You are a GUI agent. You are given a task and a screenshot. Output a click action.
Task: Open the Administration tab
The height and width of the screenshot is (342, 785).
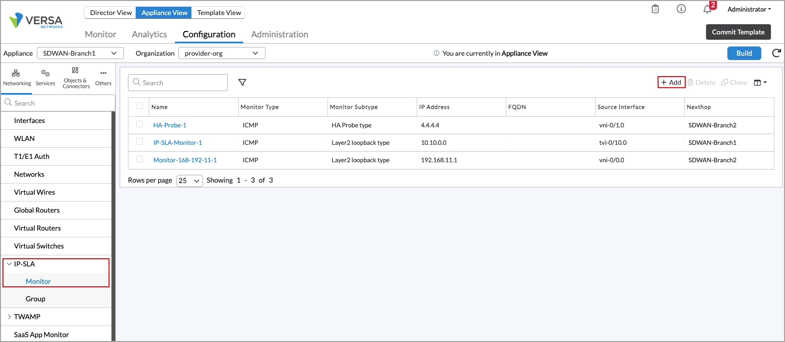click(x=280, y=34)
